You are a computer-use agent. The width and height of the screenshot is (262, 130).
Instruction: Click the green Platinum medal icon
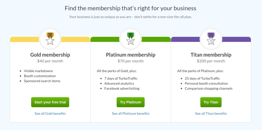[x=130, y=39]
